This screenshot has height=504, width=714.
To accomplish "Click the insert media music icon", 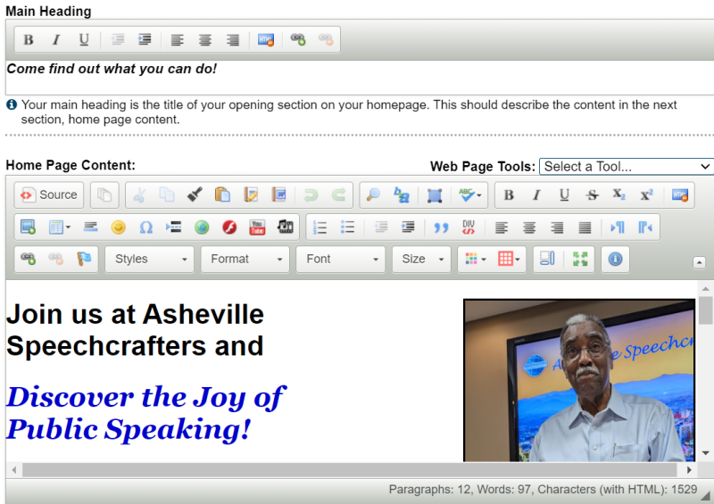I will coord(286,227).
